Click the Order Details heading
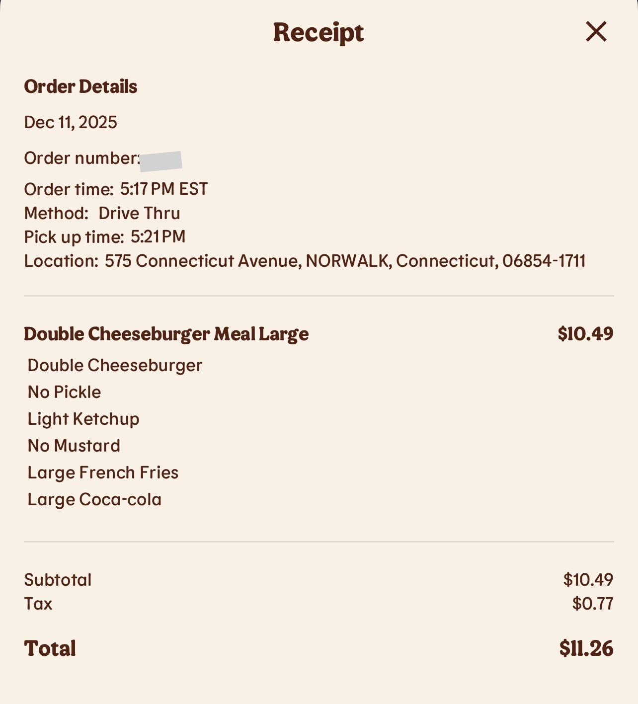Image resolution: width=638 pixels, height=704 pixels. coord(80,86)
